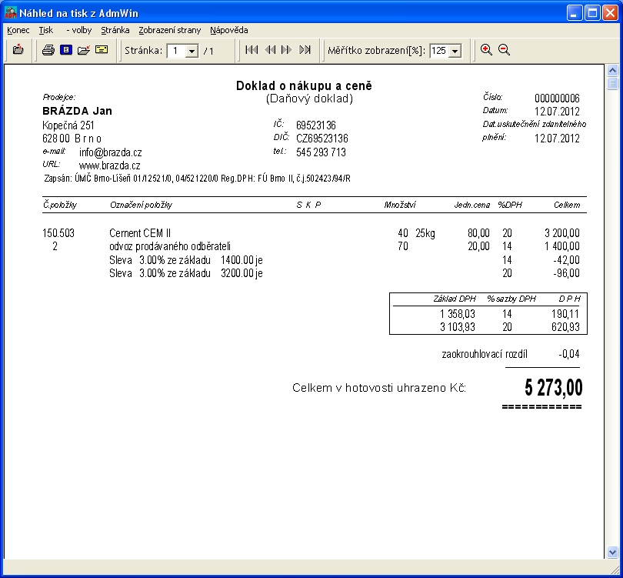The image size is (623, 578).
Task: Click the discount amount '-96,00'
Action: click(566, 273)
